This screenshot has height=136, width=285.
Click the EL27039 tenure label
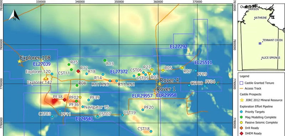pos(42,64)
